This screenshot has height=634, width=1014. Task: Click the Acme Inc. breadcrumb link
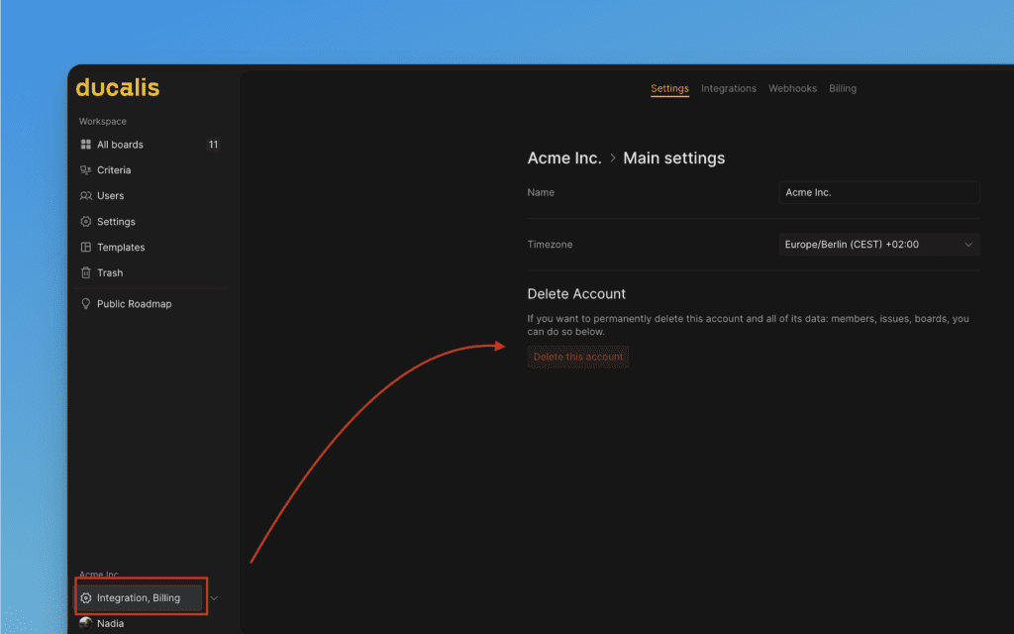(563, 158)
